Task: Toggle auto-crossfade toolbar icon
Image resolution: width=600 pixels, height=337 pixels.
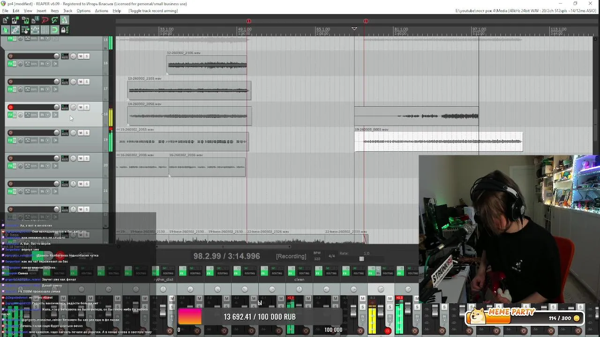Action: point(5,30)
